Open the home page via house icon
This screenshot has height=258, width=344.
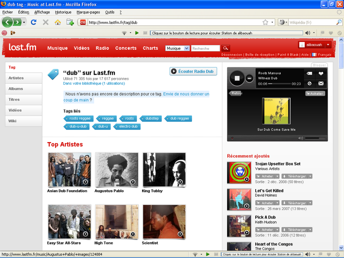pyautogui.click(x=57, y=22)
